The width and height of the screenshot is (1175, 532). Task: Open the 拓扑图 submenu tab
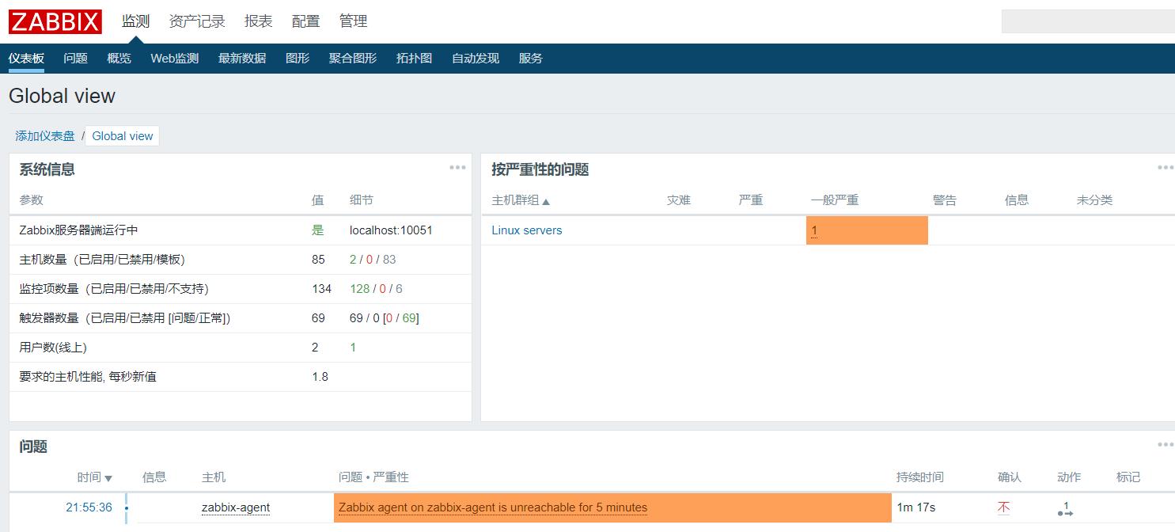415,59
